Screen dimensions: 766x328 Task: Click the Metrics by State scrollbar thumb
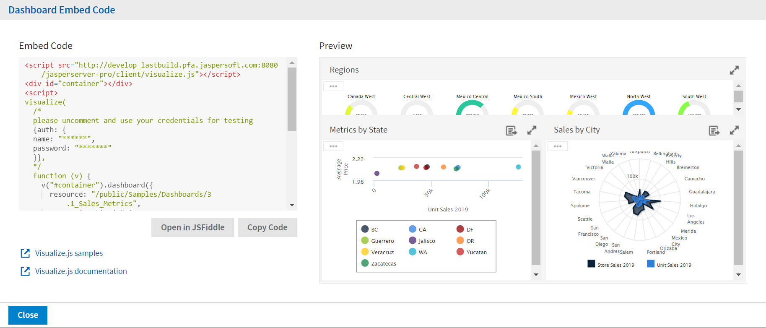pos(536,208)
